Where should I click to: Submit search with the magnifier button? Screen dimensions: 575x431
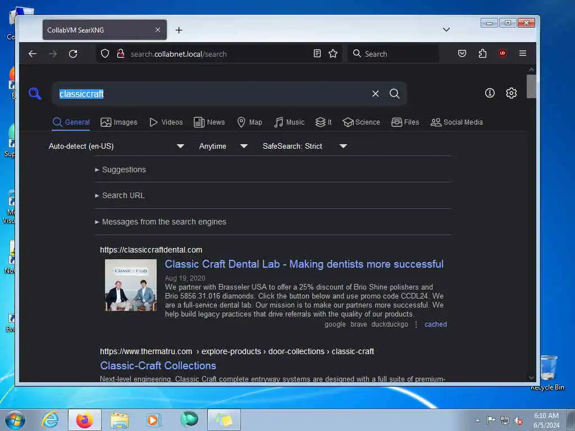coord(395,94)
